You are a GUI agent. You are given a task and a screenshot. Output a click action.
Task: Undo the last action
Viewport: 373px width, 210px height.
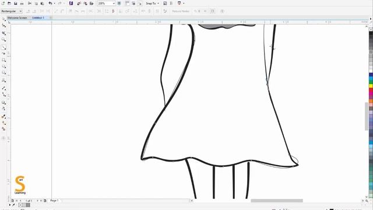[x=50, y=3]
